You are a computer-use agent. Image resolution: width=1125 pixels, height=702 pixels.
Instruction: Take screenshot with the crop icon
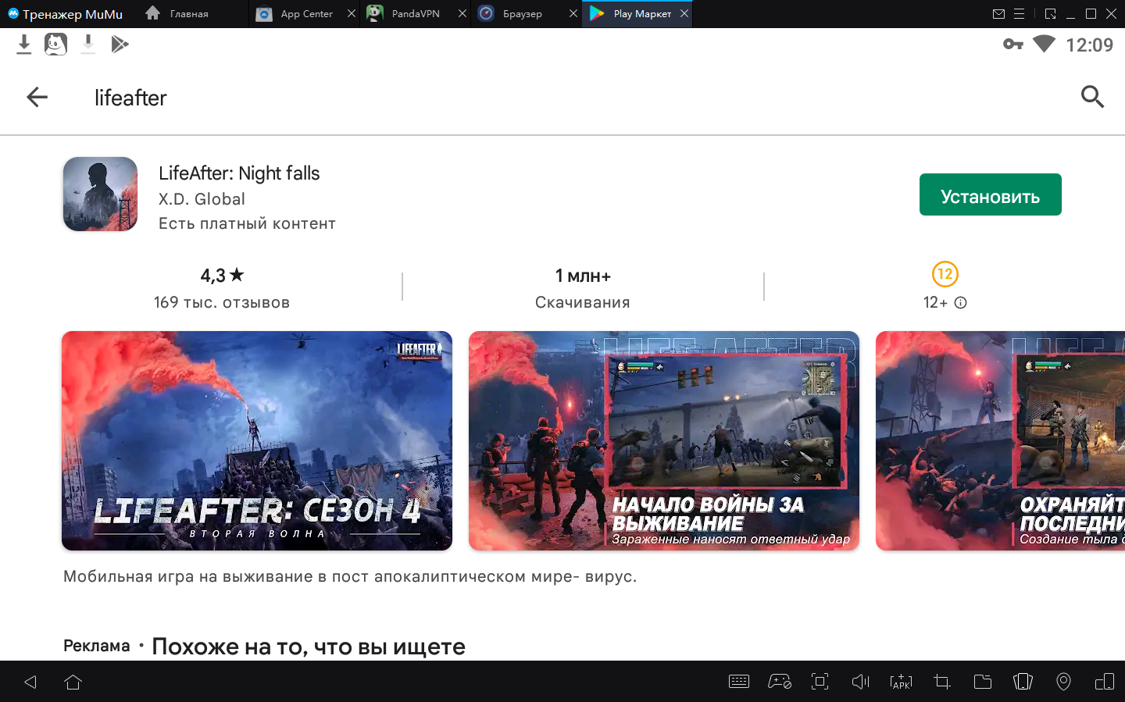(942, 682)
